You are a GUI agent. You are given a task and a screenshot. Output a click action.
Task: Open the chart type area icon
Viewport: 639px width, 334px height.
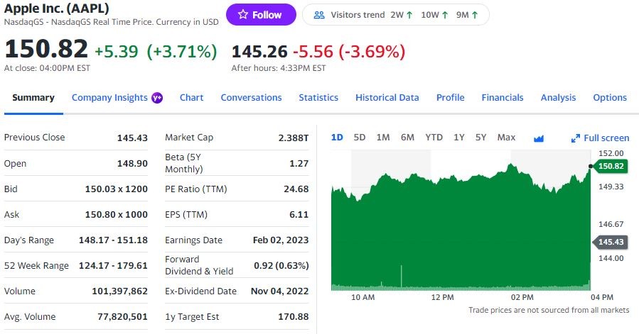click(x=538, y=138)
